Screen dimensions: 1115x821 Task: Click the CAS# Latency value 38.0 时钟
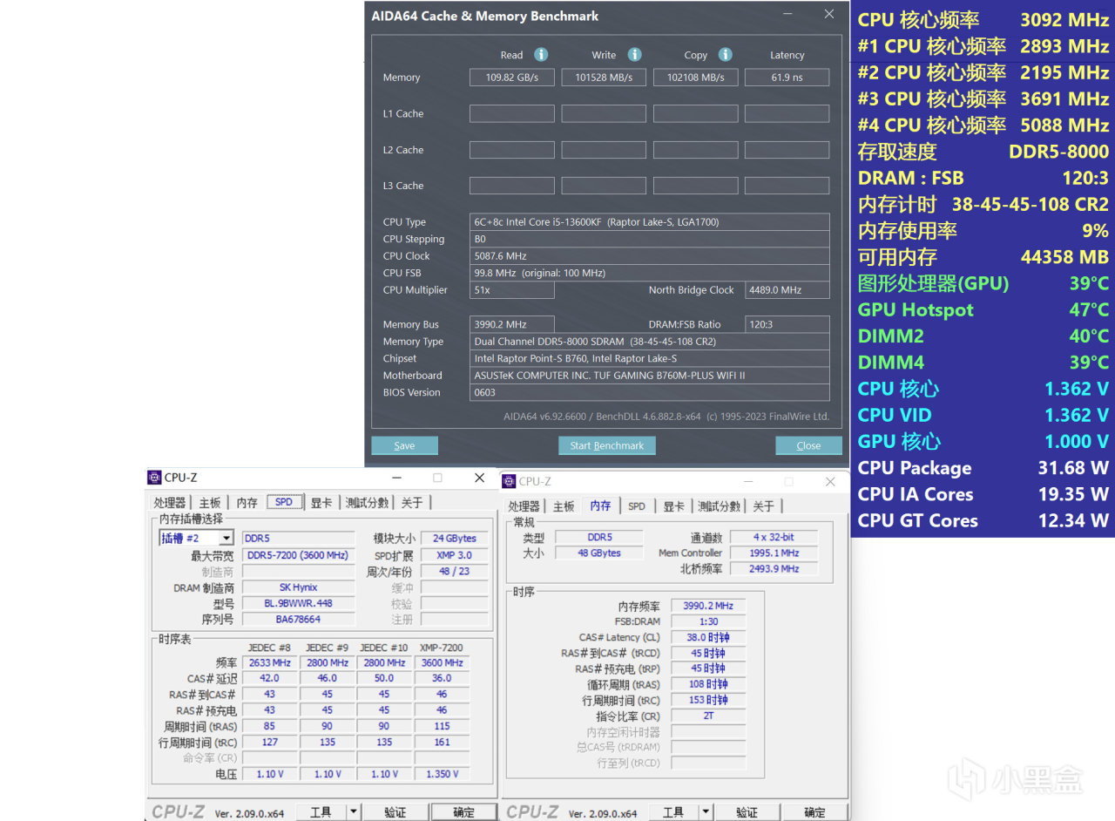[708, 637]
